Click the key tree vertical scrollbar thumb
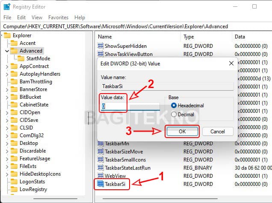The image size is (272, 203). pyautogui.click(x=89, y=118)
